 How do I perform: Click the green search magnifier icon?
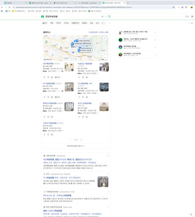coord(109,16)
